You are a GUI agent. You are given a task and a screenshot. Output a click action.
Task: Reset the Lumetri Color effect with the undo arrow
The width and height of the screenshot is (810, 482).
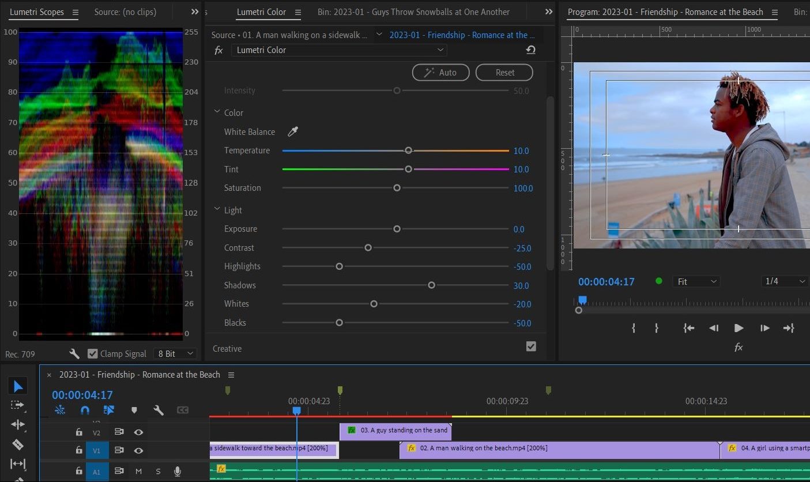point(530,50)
